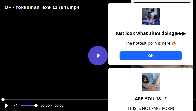Mute audio with the speaker icon
Image resolution: width=196 pixels, height=111 pixels.
(15, 106)
